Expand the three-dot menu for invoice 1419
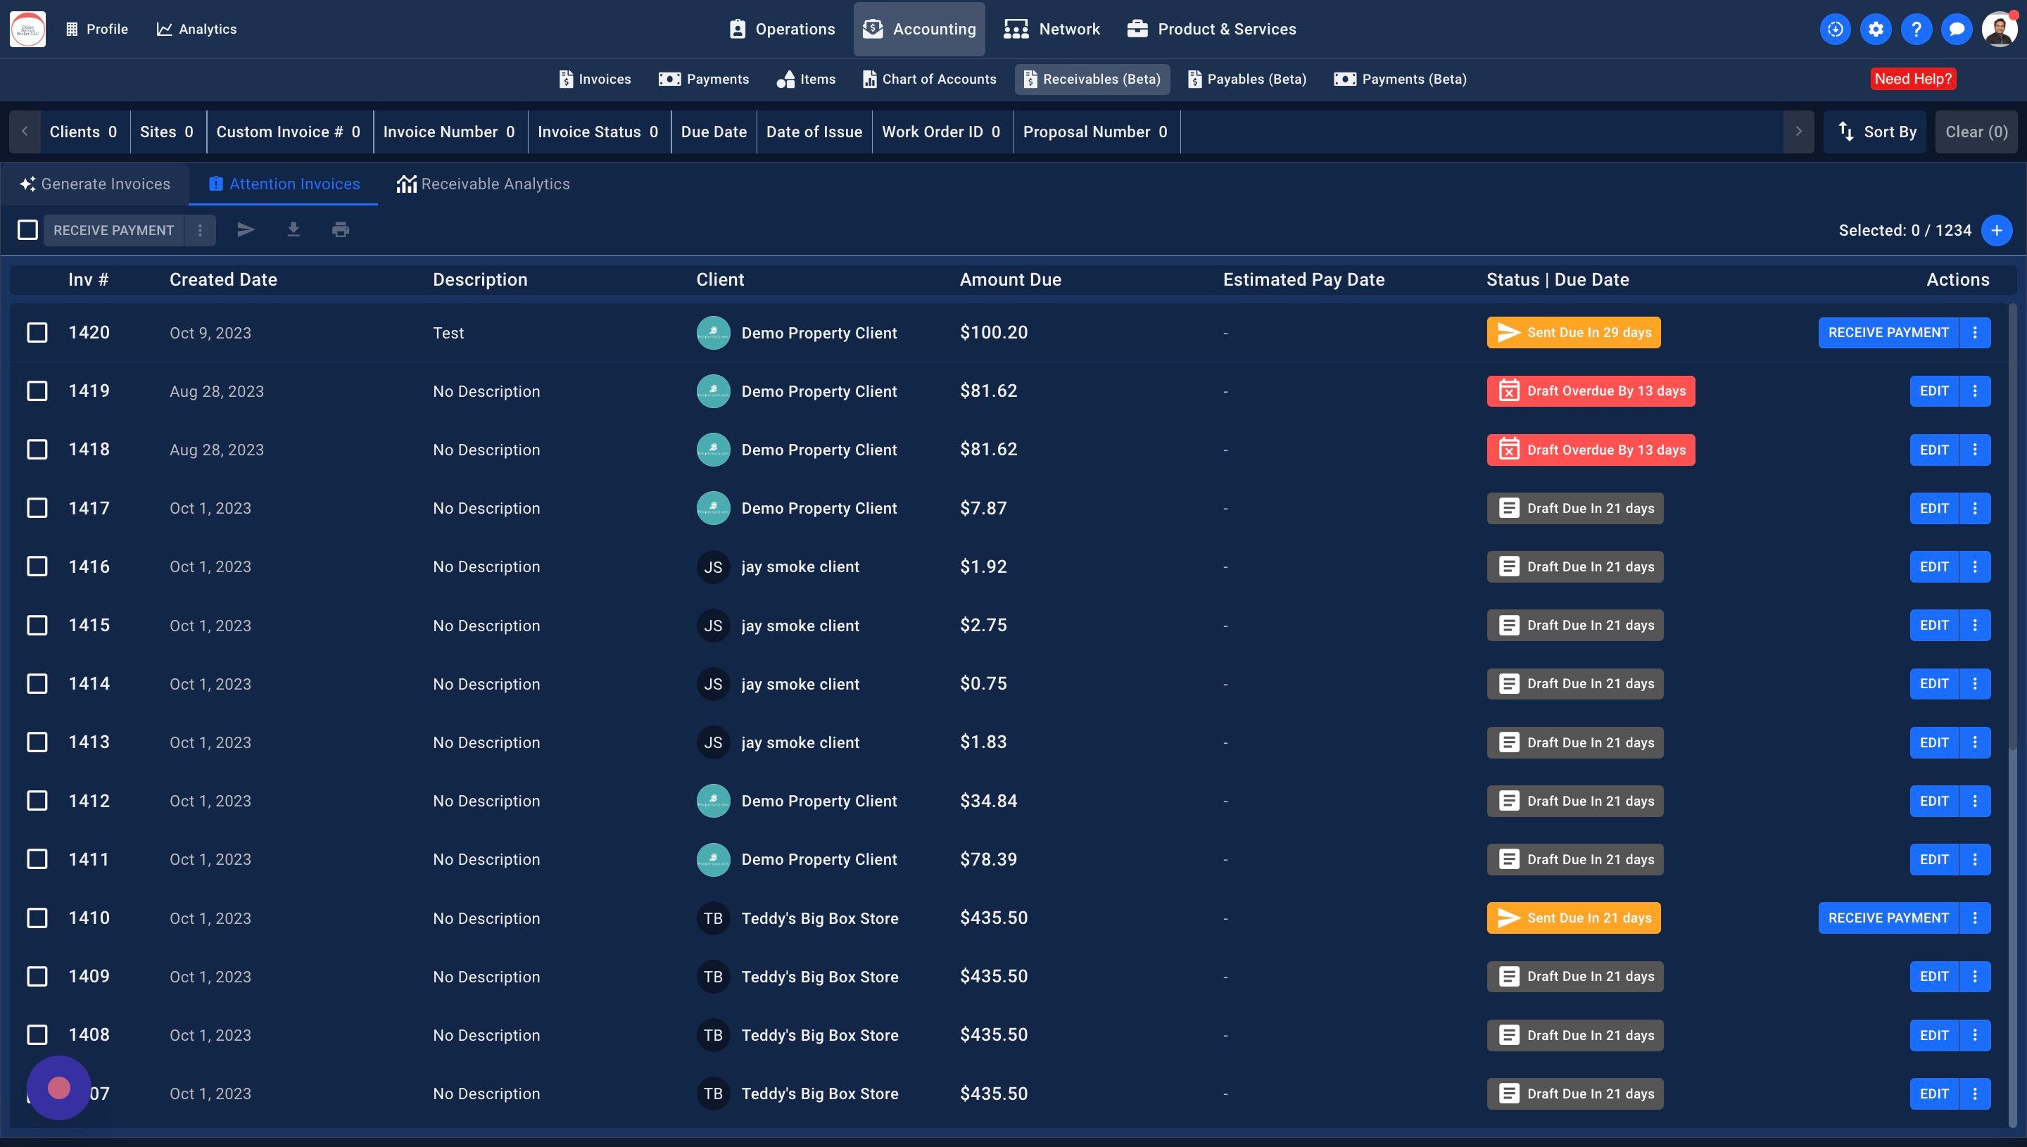 click(1974, 391)
